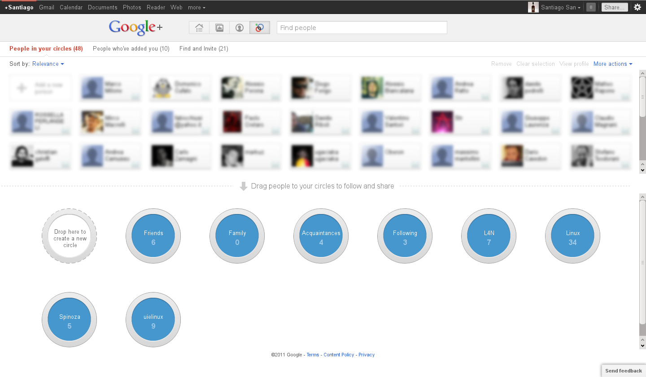
Task: Click the people list scrollbar up arrow
Action: click(642, 73)
